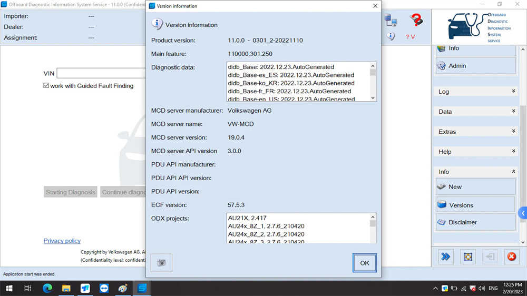This screenshot has height=296, width=527.
Task: Click the network wifi tray icon
Action: [x=463, y=288]
